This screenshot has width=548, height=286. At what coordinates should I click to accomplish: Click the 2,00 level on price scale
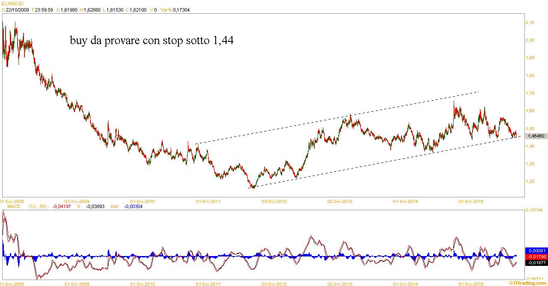530,40
